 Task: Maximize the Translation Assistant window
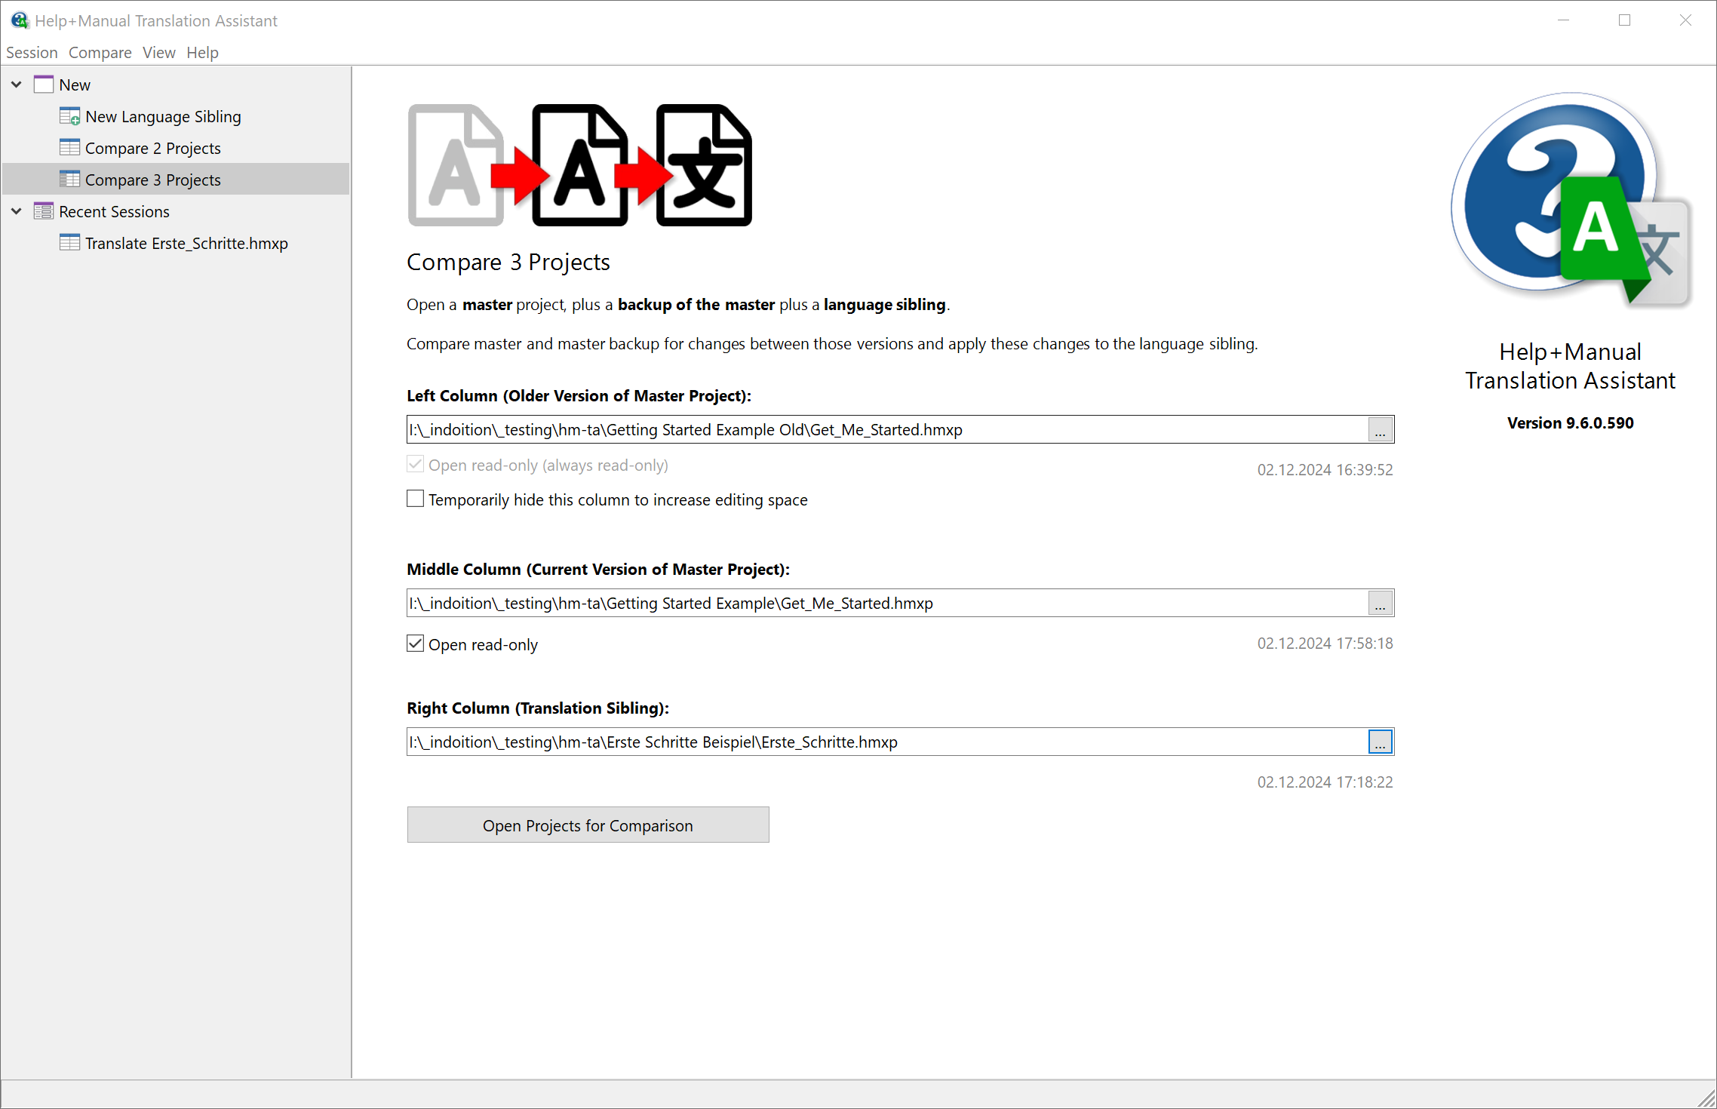tap(1624, 20)
